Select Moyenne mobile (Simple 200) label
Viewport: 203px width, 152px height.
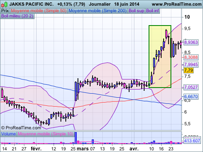[97, 11]
